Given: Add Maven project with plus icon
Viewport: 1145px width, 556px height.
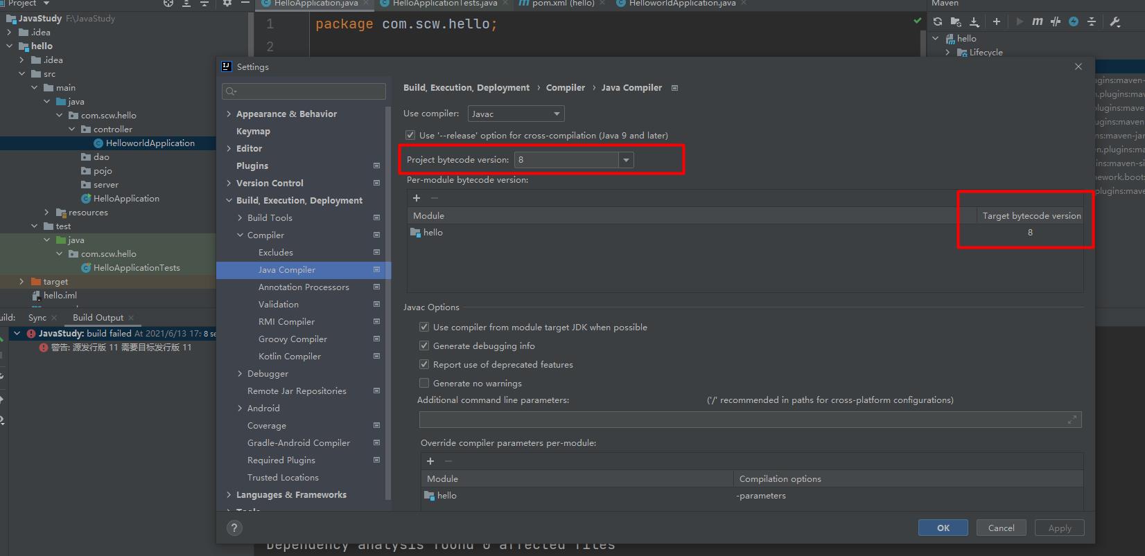Looking at the screenshot, I should pyautogui.click(x=996, y=21).
